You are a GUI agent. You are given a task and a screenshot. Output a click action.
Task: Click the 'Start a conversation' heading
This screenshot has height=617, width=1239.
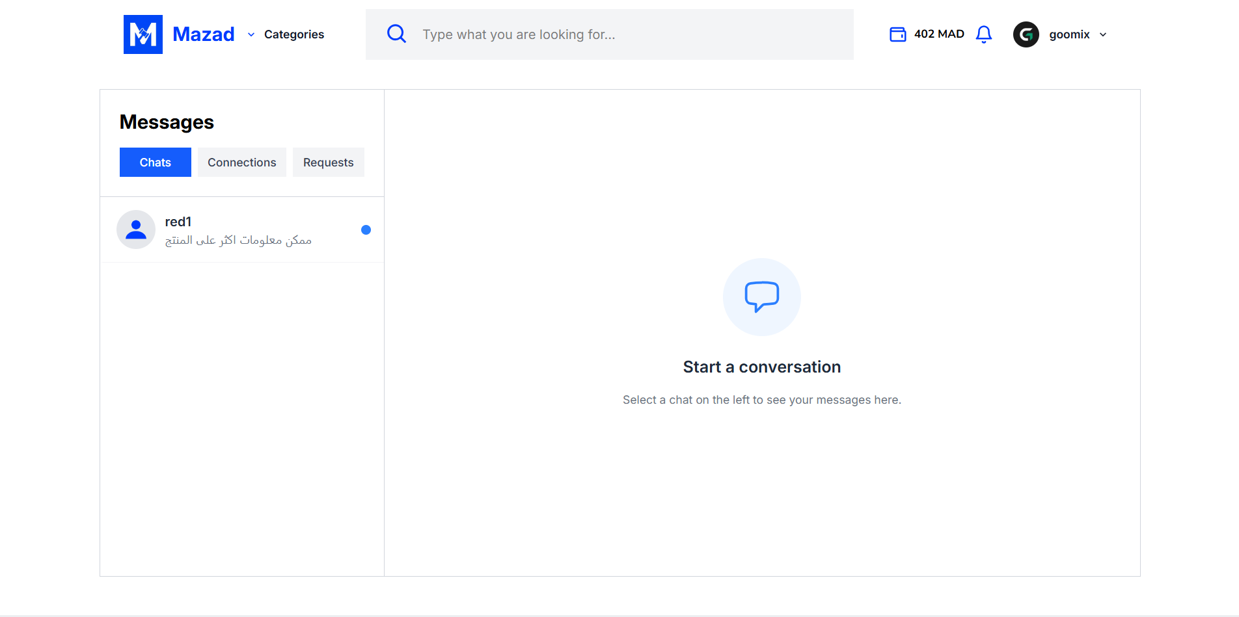(762, 367)
